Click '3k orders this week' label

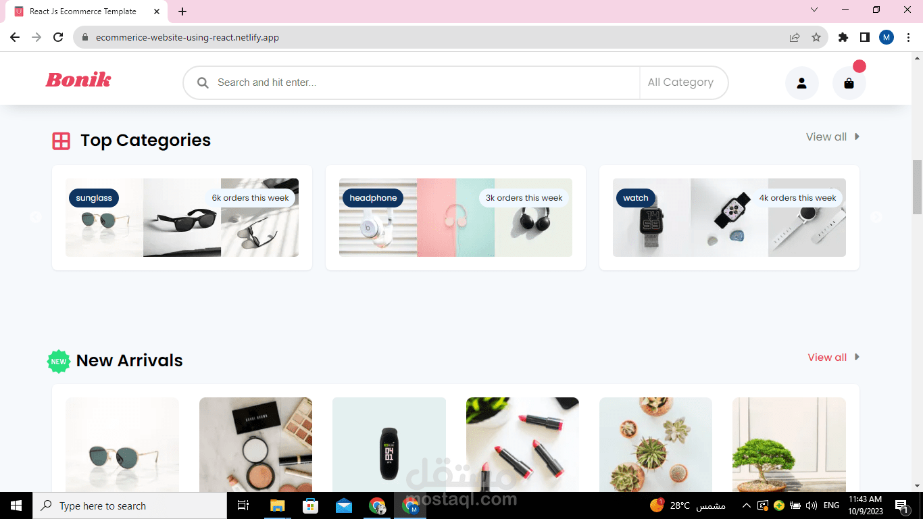tap(524, 198)
